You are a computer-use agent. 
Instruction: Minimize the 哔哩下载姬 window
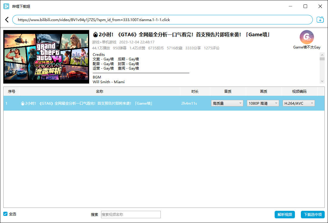tap(290, 6)
